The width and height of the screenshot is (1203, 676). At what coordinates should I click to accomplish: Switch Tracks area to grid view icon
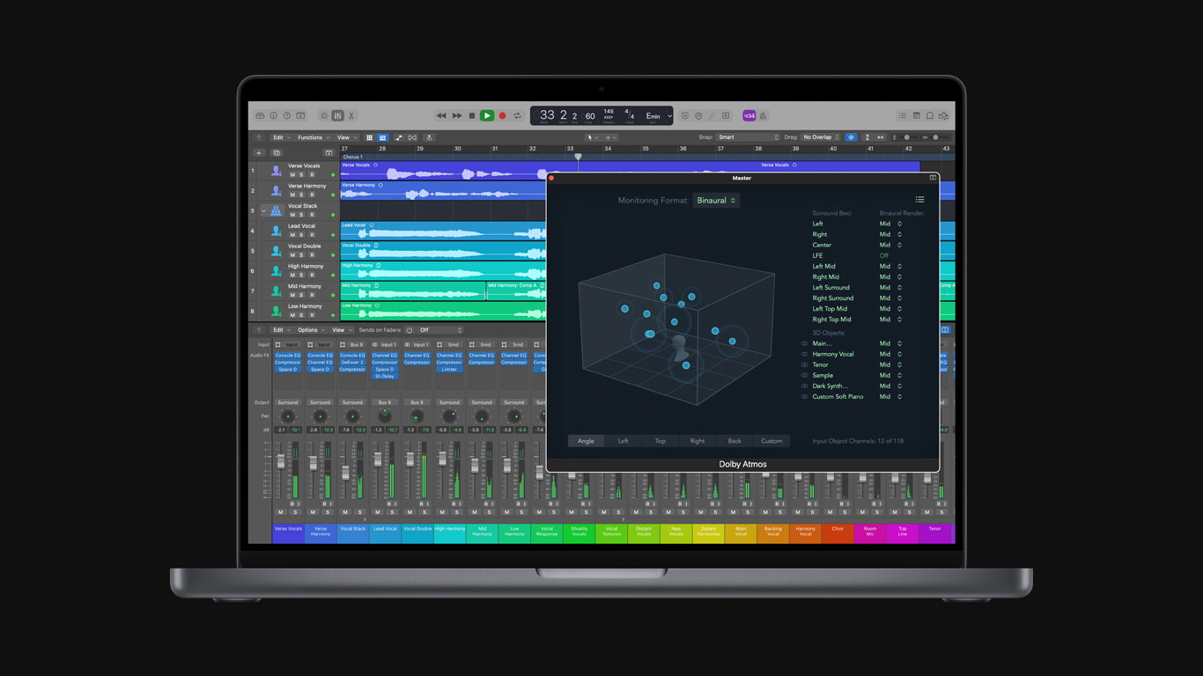[x=370, y=137]
